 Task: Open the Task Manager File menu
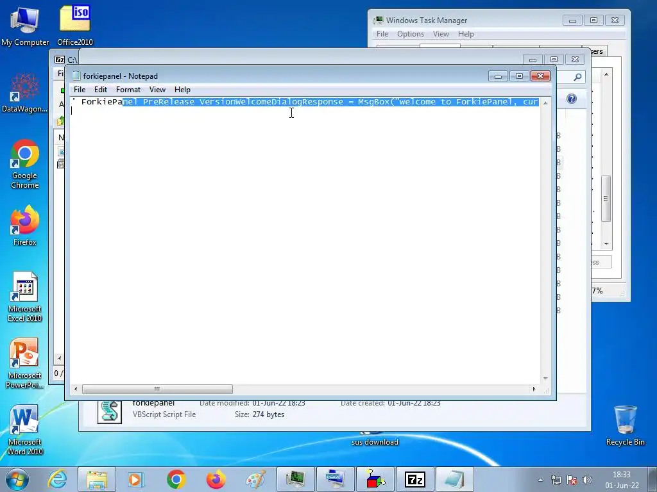(x=382, y=34)
